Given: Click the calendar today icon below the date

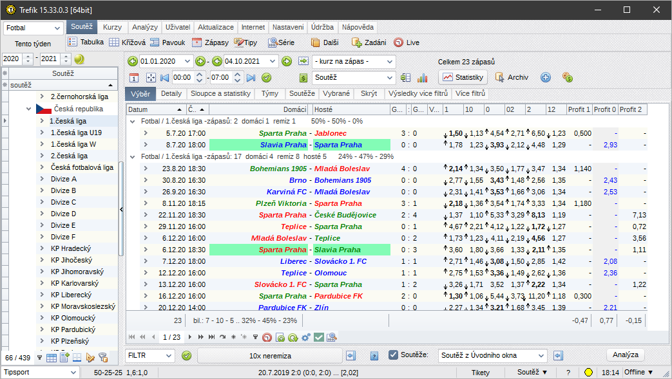Looking at the screenshot, I should pyautogui.click(x=134, y=77).
